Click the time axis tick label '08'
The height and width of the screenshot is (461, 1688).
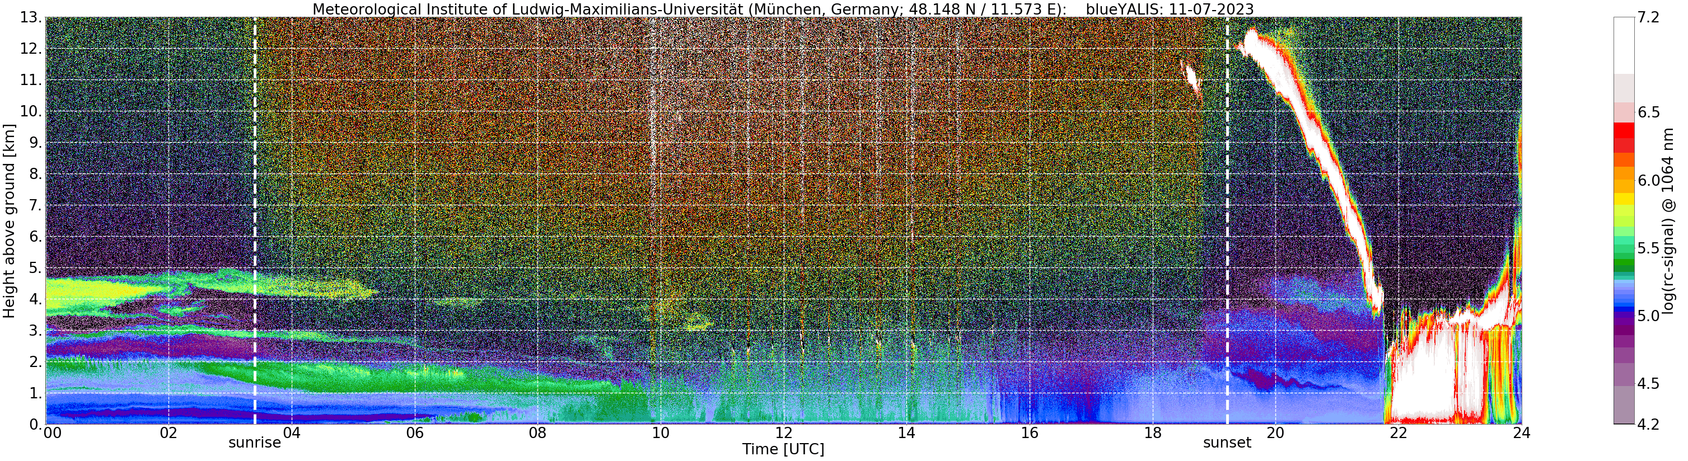pyautogui.click(x=537, y=433)
